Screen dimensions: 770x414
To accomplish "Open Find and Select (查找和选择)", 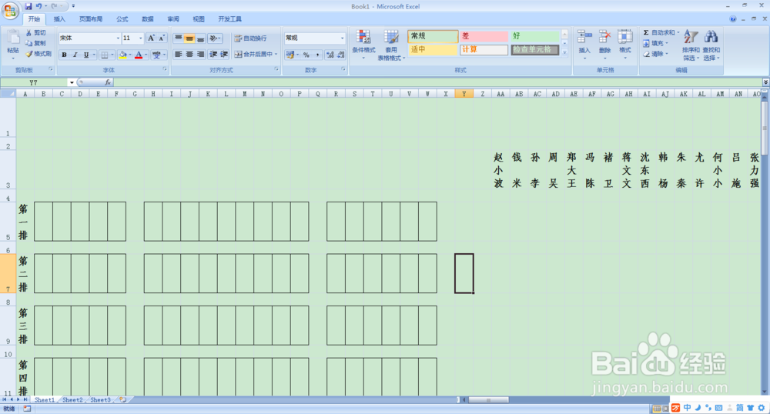I will pyautogui.click(x=711, y=45).
